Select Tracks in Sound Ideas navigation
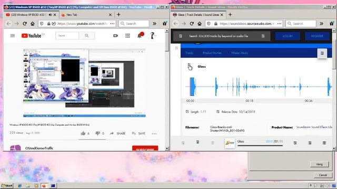337x189 pixels. pos(190,52)
